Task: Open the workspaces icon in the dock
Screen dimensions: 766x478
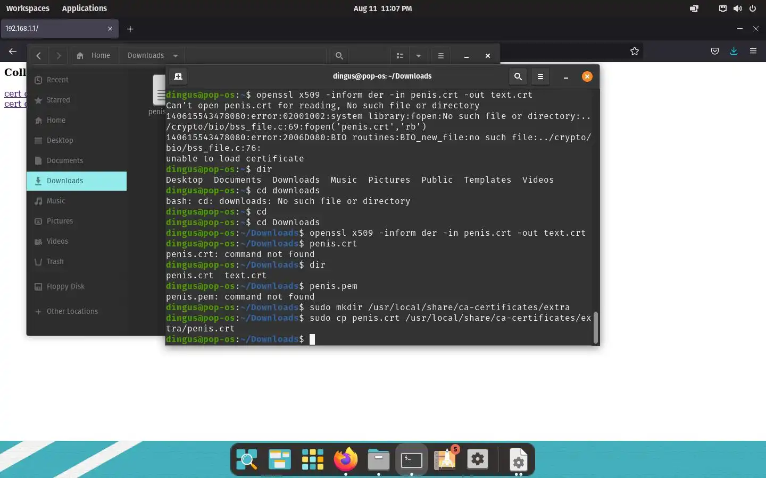Action: 279,459
